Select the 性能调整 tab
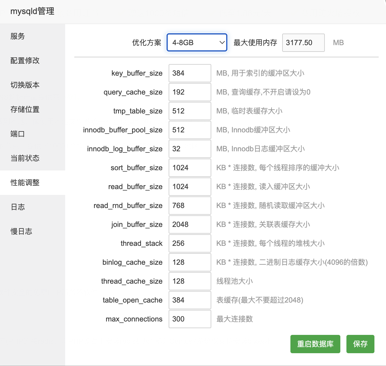Viewport: 386px width, 366px height. [25, 183]
